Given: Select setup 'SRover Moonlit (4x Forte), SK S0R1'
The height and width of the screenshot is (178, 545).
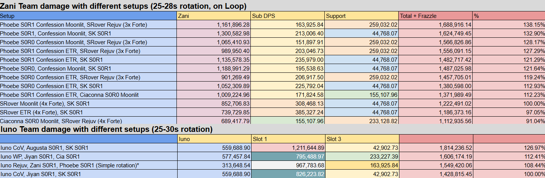Looking at the screenshot, I should [88, 104].
